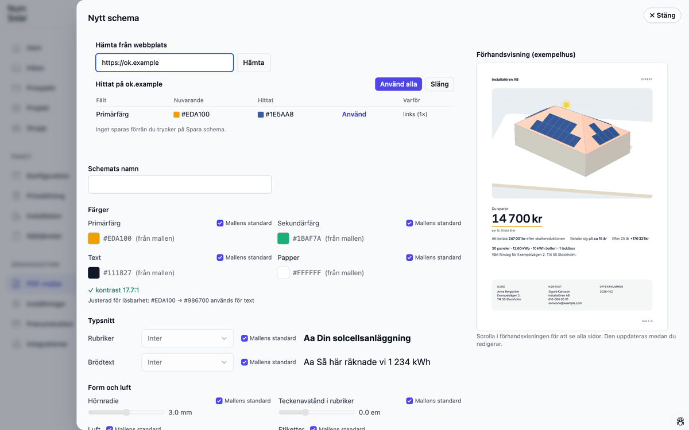
Task: Disable Mallens standard for Brödtext font
Action: [245, 362]
